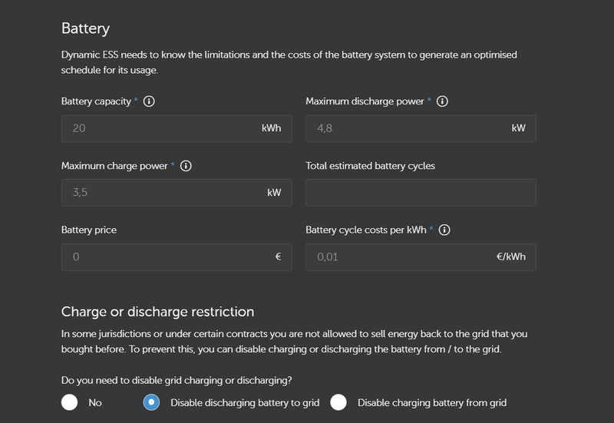Choose "Disable discharging battery to grid" radio option
The width and height of the screenshot is (614, 423).
pos(152,402)
